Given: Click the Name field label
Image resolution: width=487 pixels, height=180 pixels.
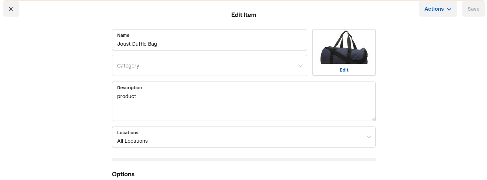Looking at the screenshot, I should 123,35.
